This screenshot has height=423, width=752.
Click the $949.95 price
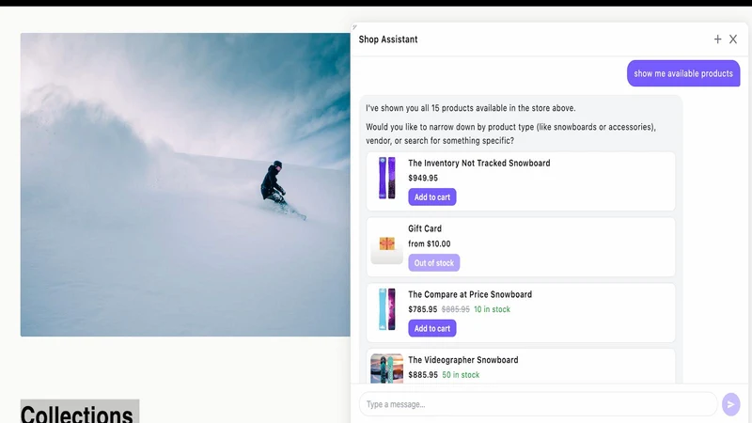423,178
